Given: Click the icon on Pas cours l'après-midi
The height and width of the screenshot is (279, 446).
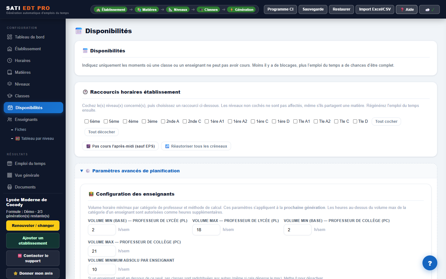Looking at the screenshot, I should tap(88, 146).
